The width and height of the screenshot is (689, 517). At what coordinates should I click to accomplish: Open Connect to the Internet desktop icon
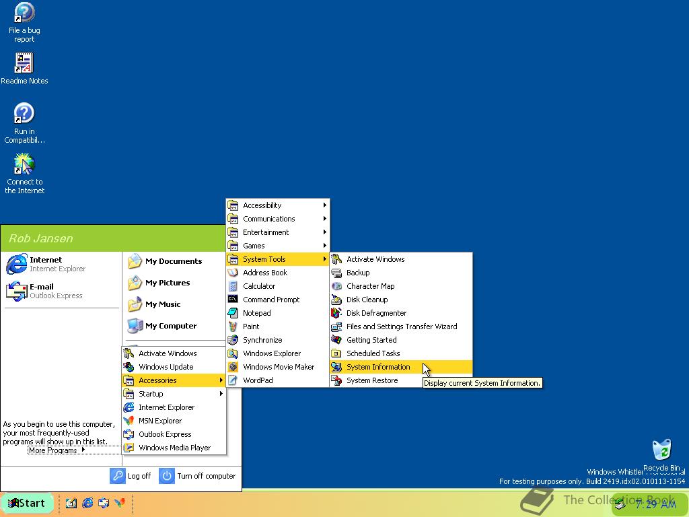coord(24,173)
